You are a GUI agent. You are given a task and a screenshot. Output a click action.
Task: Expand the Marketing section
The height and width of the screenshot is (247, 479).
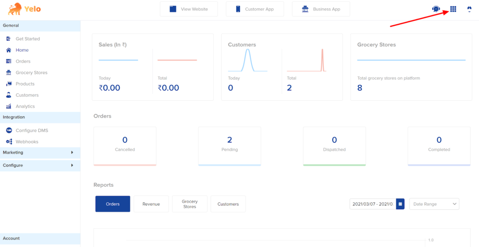click(40, 153)
